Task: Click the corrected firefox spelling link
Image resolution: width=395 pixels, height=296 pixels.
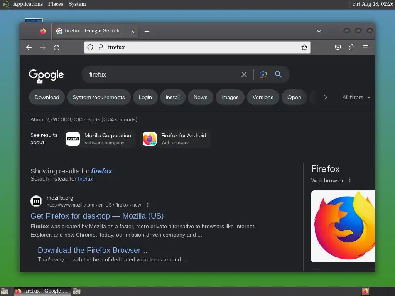Action: pyautogui.click(x=101, y=171)
